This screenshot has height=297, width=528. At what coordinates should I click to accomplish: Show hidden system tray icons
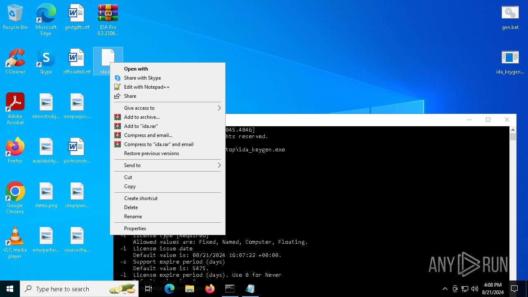445,289
